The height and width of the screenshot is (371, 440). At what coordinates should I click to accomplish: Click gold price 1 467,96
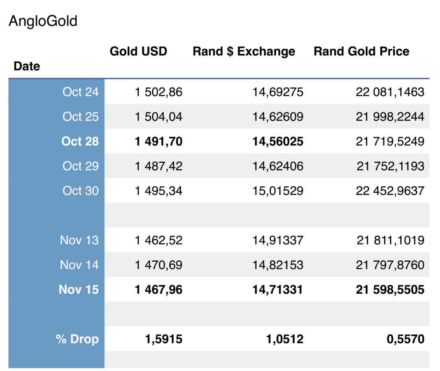coord(159,290)
